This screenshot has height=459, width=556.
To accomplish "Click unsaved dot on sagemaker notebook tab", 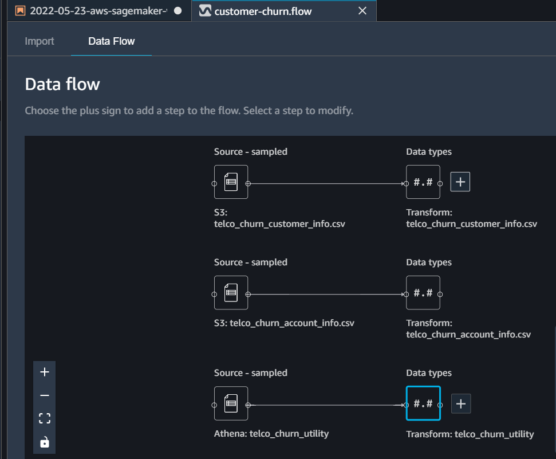I will (x=178, y=11).
